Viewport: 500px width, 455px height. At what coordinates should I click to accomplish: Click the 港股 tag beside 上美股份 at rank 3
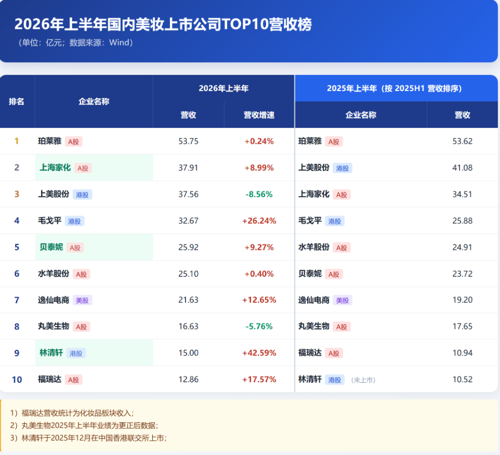click(x=82, y=194)
